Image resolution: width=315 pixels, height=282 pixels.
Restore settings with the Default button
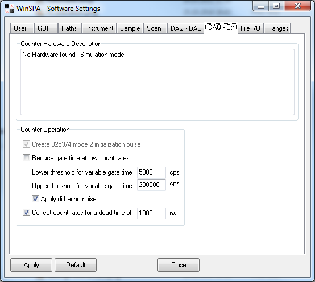(76, 265)
